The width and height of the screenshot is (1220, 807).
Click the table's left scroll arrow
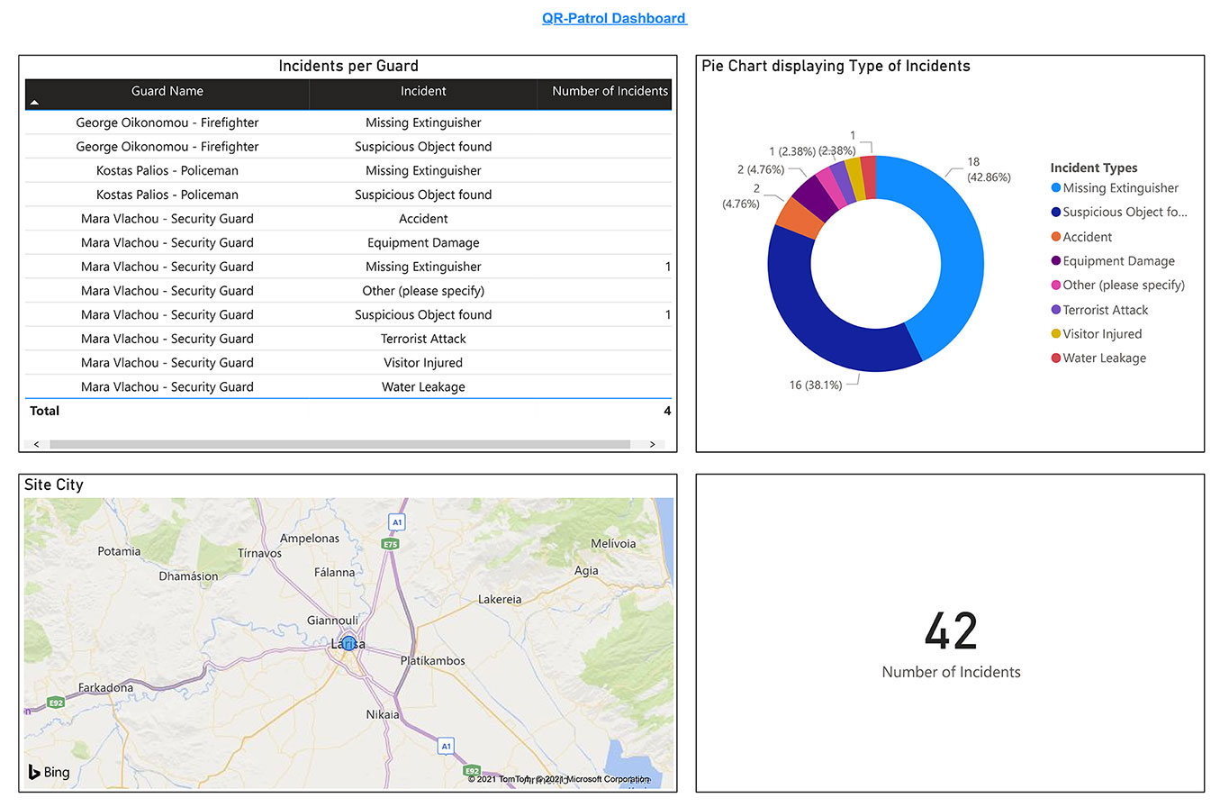tap(36, 444)
